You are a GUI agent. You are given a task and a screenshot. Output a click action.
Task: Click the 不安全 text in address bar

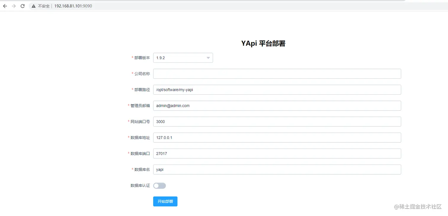click(44, 6)
